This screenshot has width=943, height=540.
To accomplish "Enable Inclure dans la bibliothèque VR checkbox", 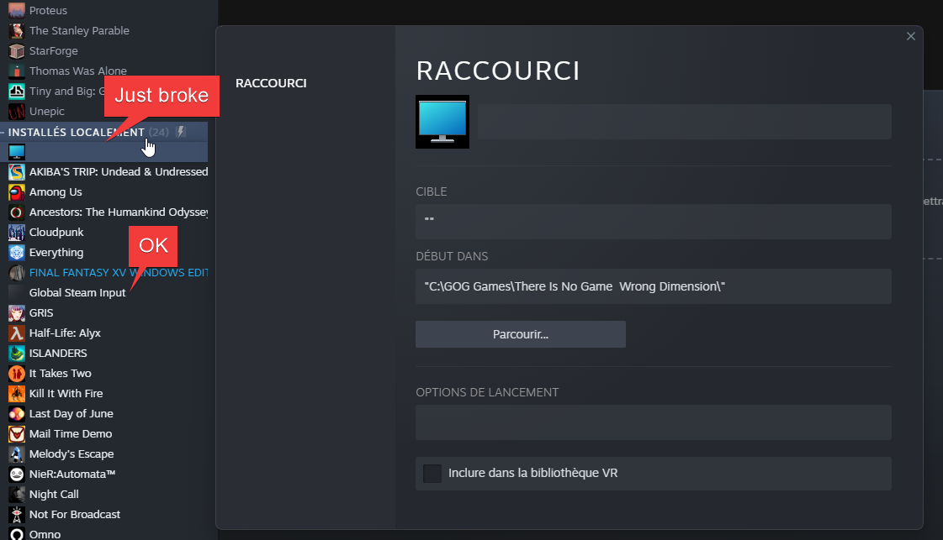I will point(432,474).
